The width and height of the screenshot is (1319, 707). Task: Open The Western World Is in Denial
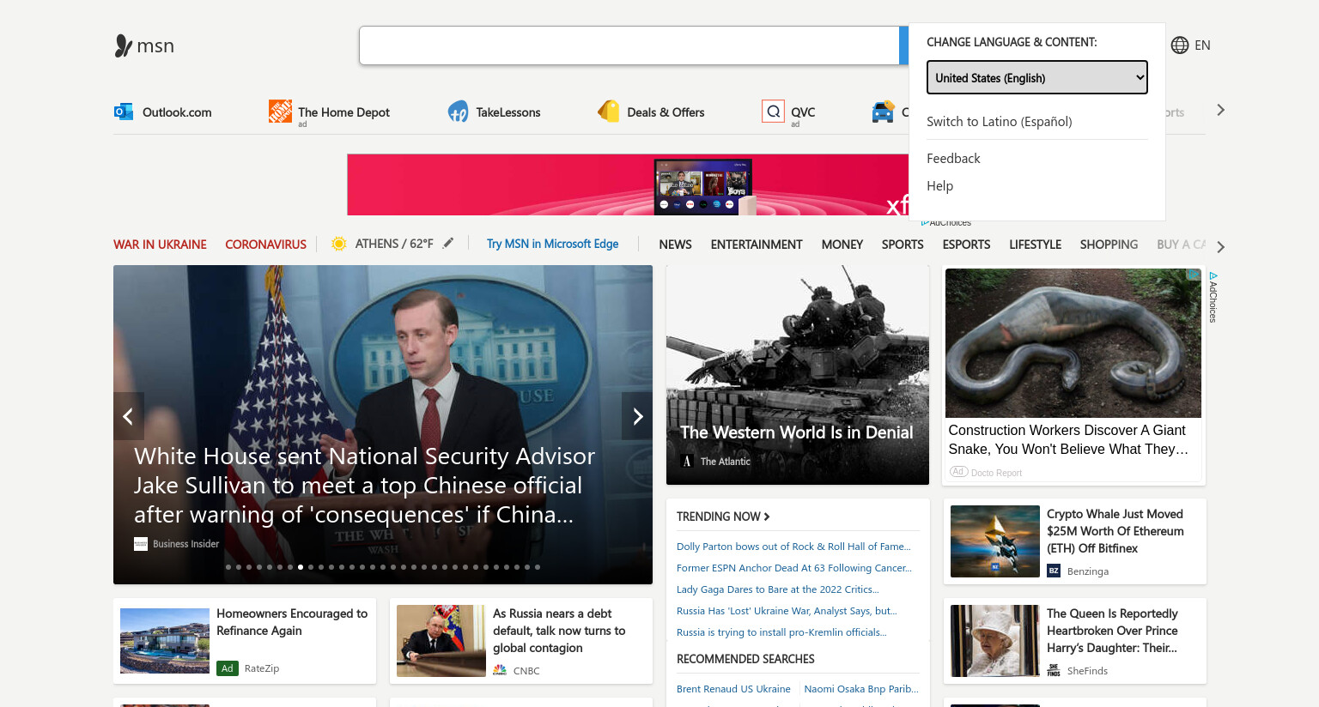[797, 432]
